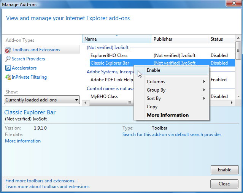Select the Toolbars and Extensions icon
The height and width of the screenshot is (193, 243).
pyautogui.click(x=8, y=50)
